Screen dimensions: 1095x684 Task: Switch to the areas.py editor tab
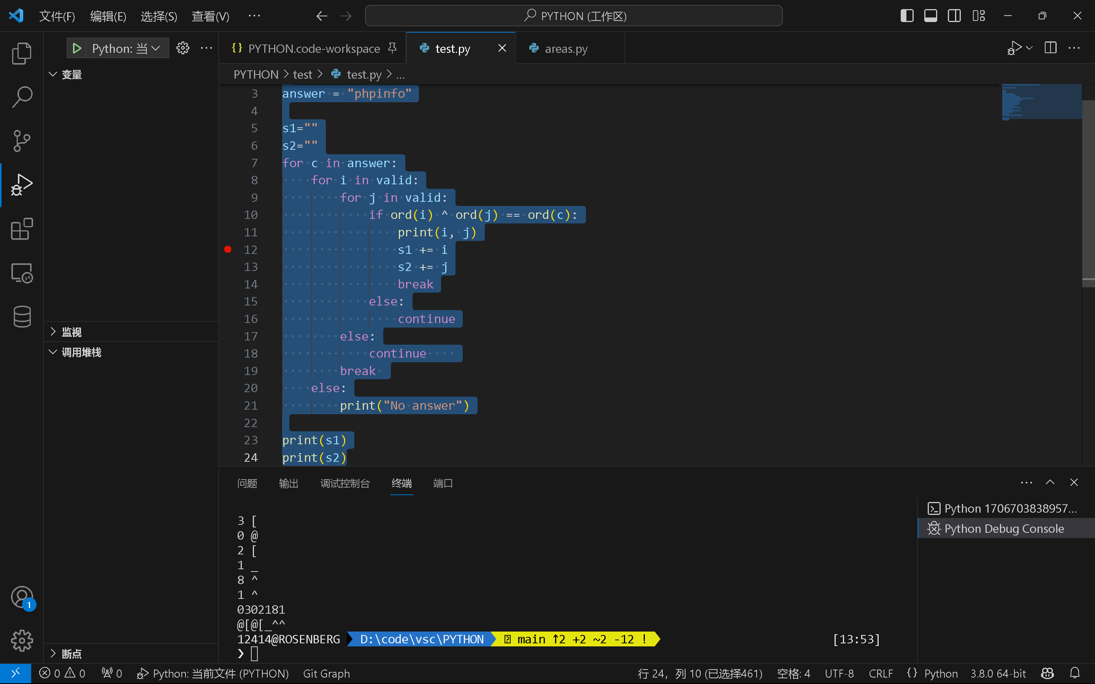(566, 48)
